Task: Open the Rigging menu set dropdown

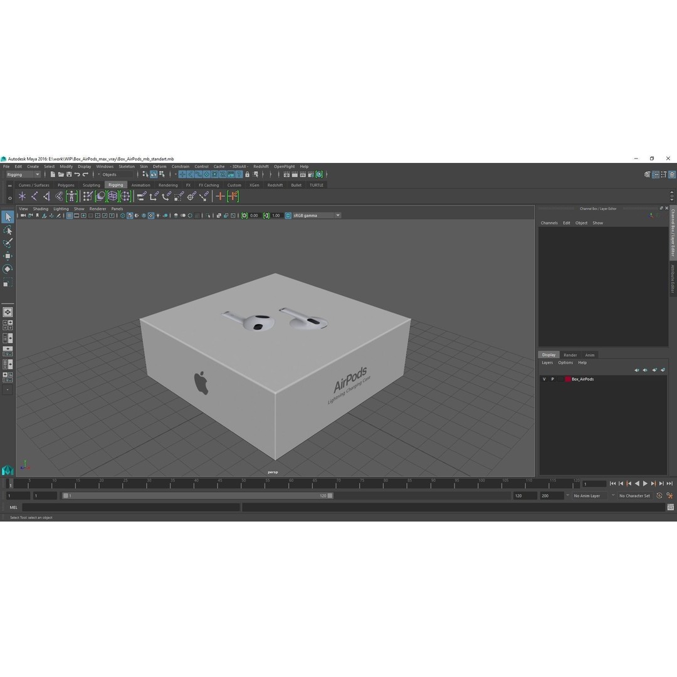Action: [x=23, y=174]
